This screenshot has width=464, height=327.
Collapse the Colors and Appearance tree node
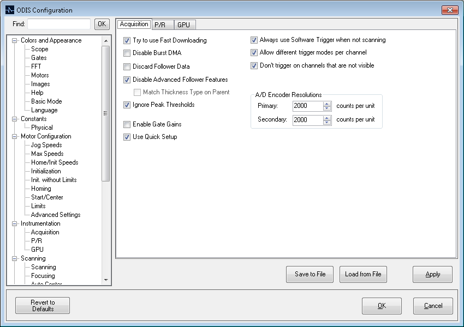coord(15,40)
